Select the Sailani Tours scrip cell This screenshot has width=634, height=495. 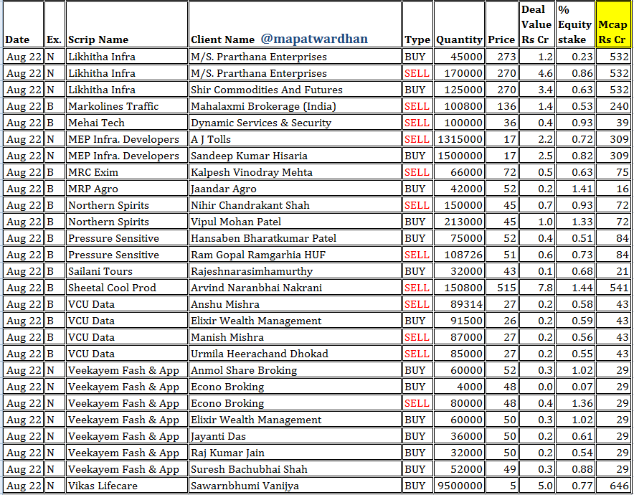pos(126,271)
